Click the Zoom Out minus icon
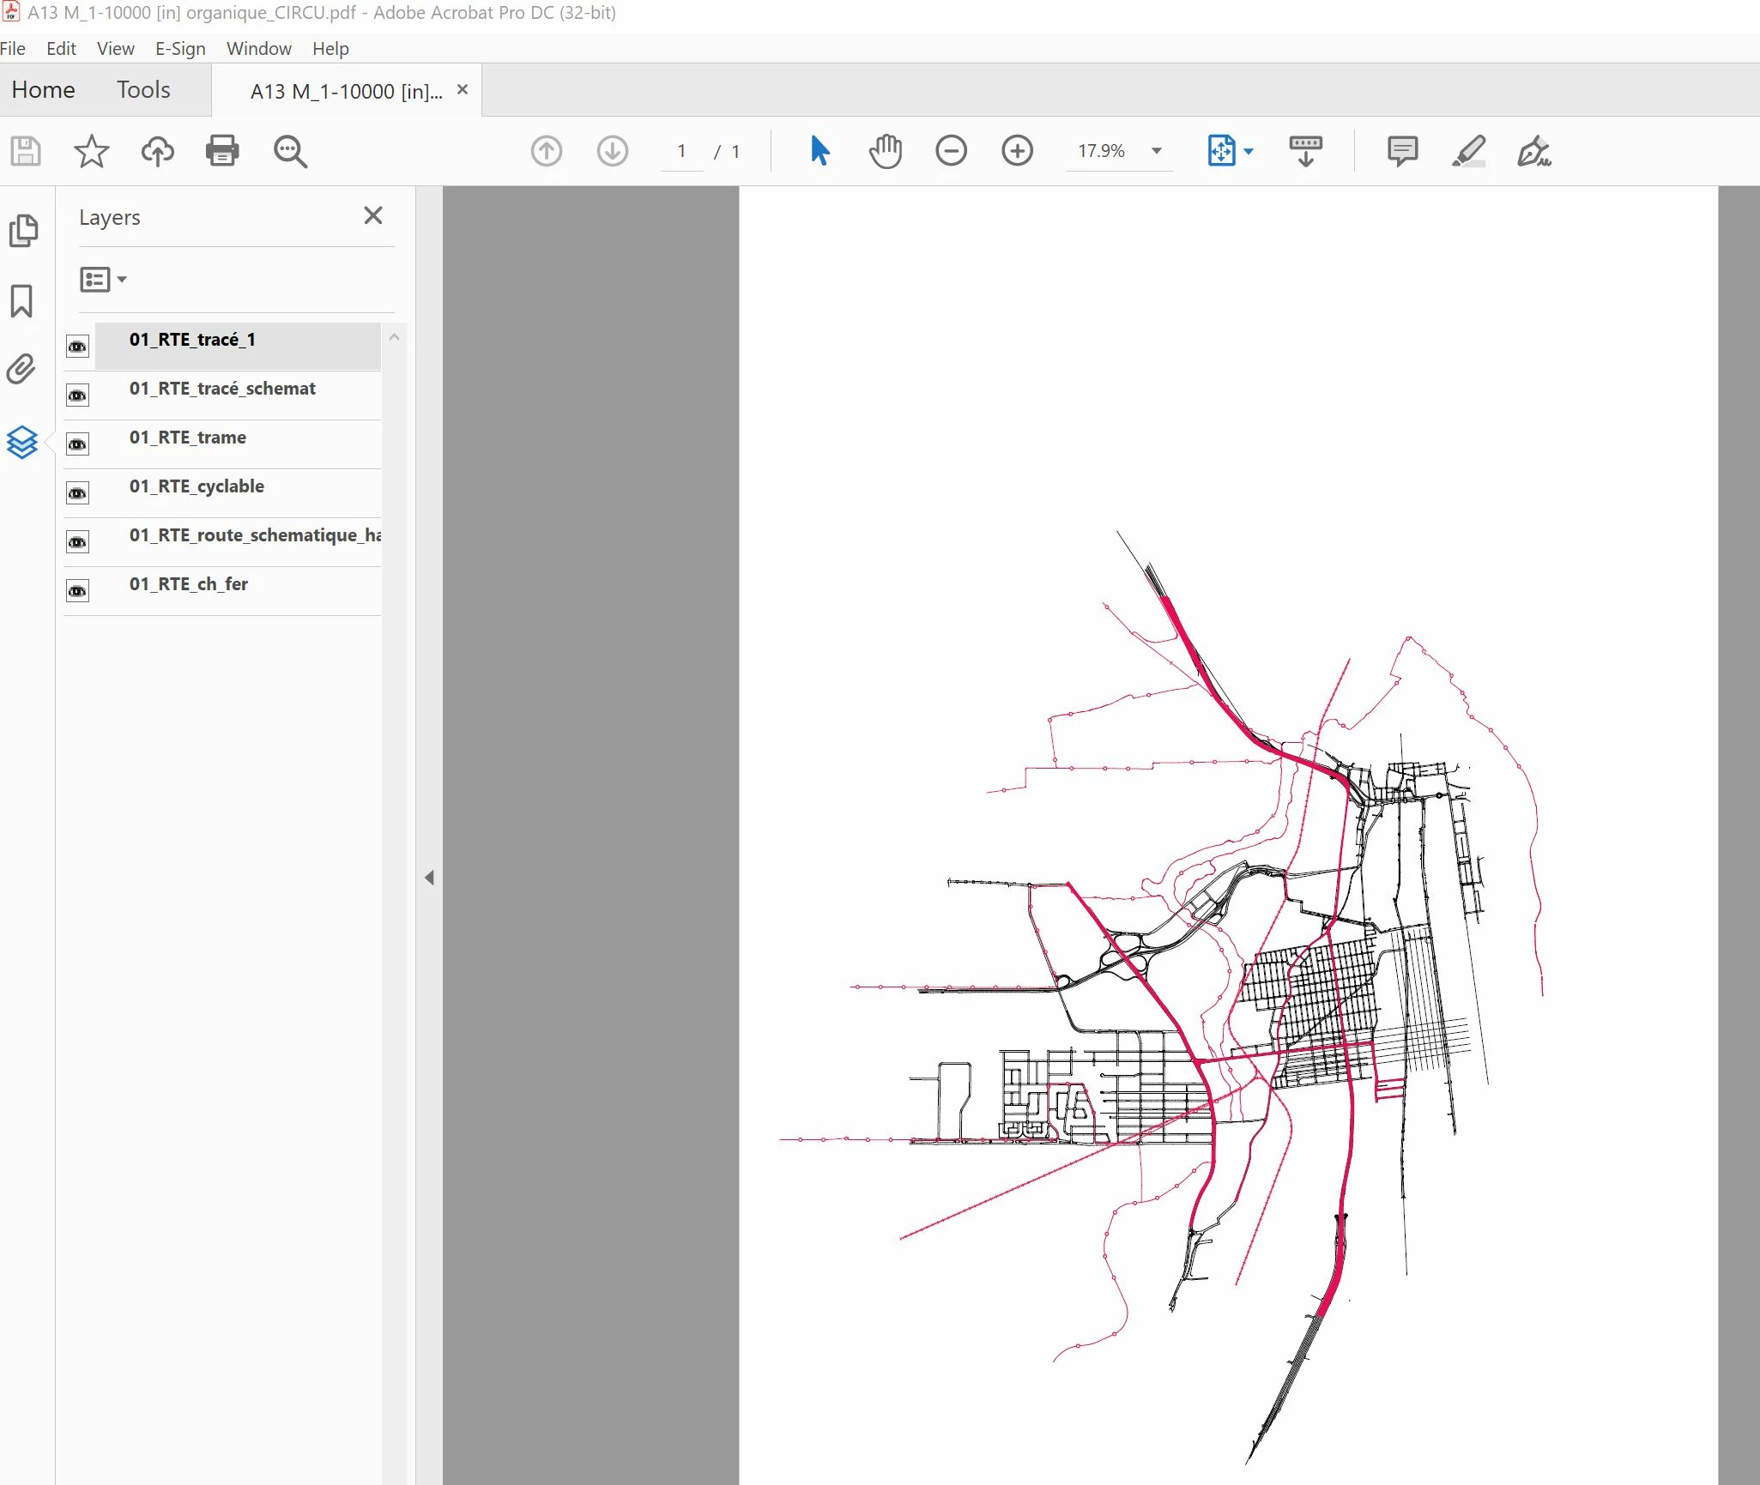This screenshot has height=1485, width=1760. (951, 152)
